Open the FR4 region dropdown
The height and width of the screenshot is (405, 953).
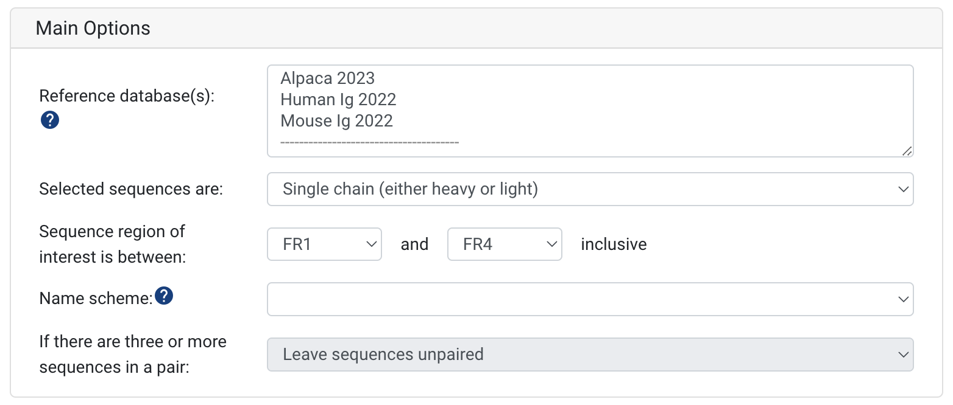click(x=505, y=244)
